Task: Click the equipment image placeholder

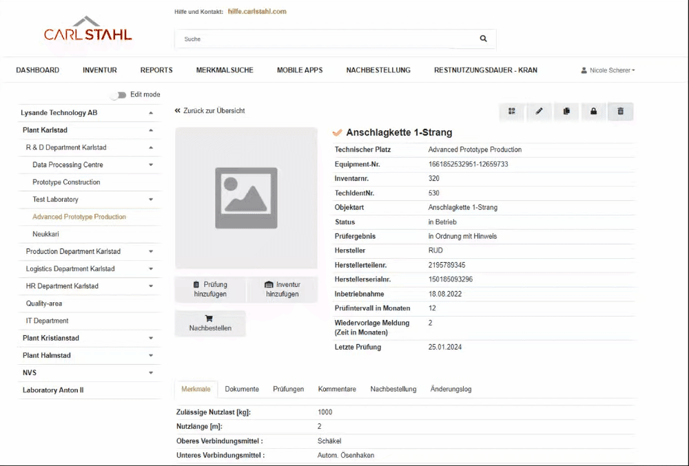Action: coord(246,198)
